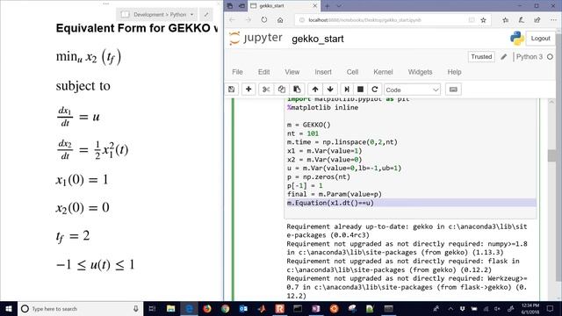Click the browser refresh button
This screenshot has height=316, width=562.
click(x=264, y=20)
